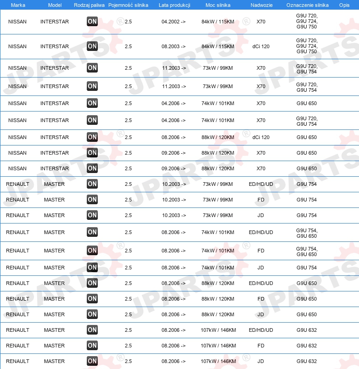Click the Moc silnika column header

[x=218, y=5]
